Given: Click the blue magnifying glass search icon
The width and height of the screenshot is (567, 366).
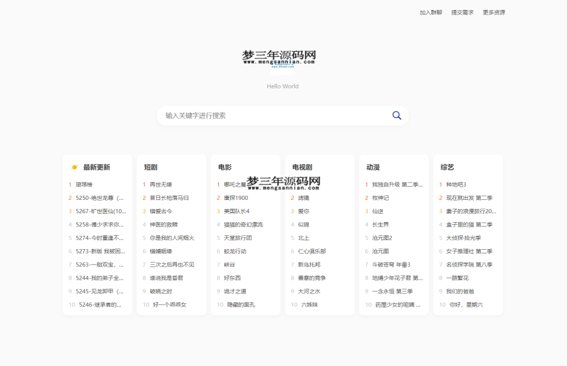Looking at the screenshot, I should [396, 115].
